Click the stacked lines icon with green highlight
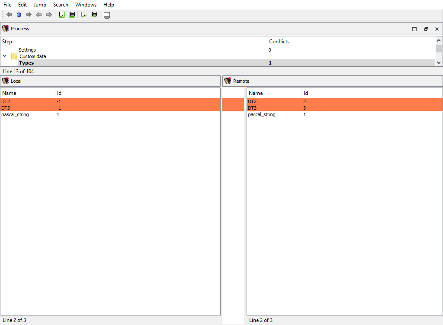443x325 pixels. pos(72,15)
